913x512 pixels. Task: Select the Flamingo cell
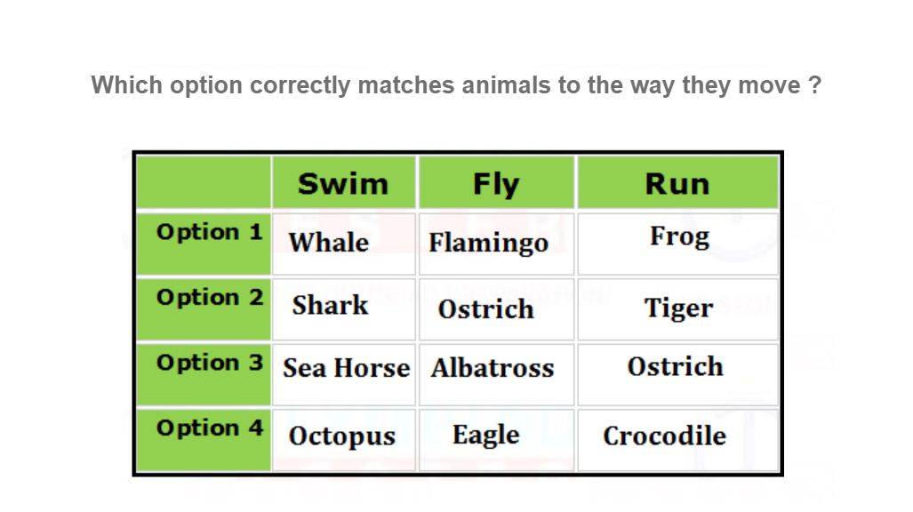click(488, 243)
